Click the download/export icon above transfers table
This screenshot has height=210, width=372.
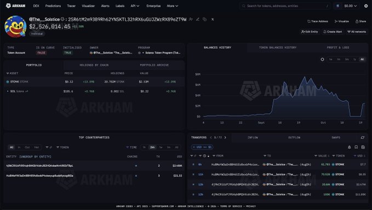(363, 147)
